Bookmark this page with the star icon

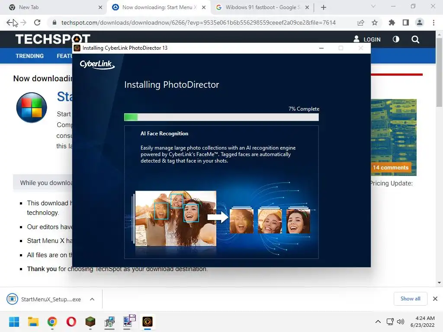pyautogui.click(x=375, y=22)
